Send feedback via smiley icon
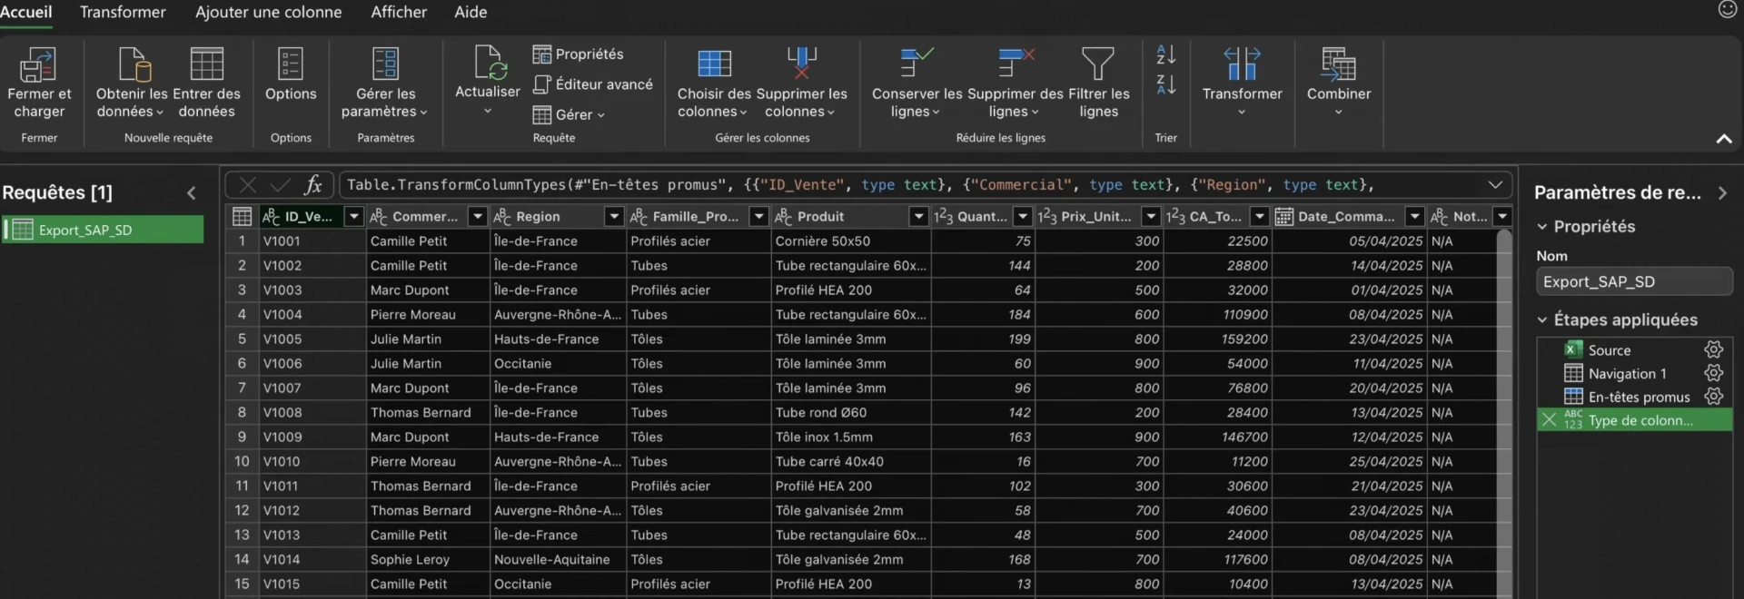Viewport: 1744px width, 599px height. point(1727,9)
